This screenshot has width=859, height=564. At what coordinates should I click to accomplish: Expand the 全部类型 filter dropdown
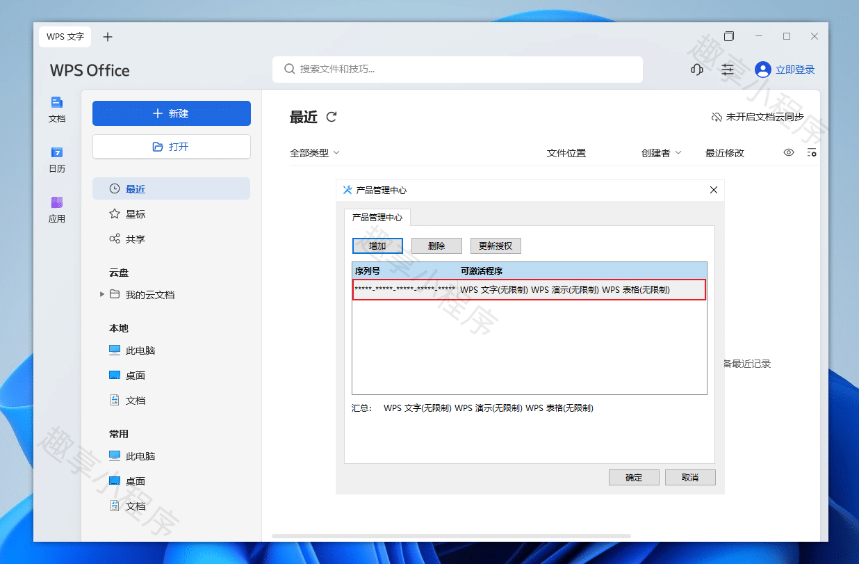coord(315,153)
